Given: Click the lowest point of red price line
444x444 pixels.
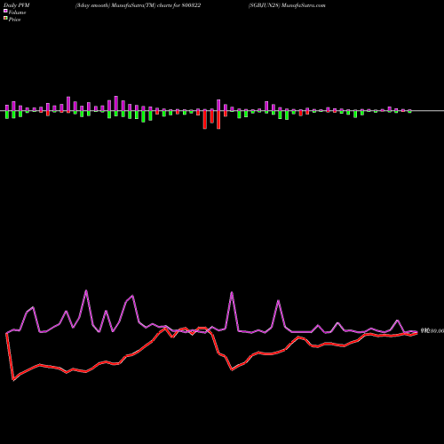Looking at the screenshot, I should [x=13, y=380].
